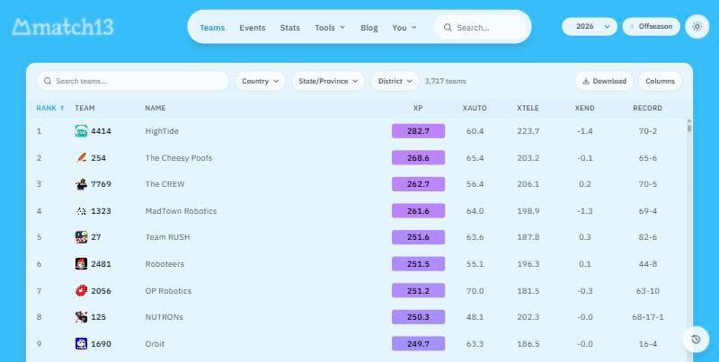Sort by the XEND column header
This screenshot has height=362, width=719.
pos(585,108)
